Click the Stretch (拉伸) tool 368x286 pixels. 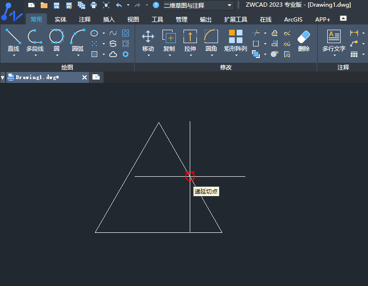click(x=190, y=40)
